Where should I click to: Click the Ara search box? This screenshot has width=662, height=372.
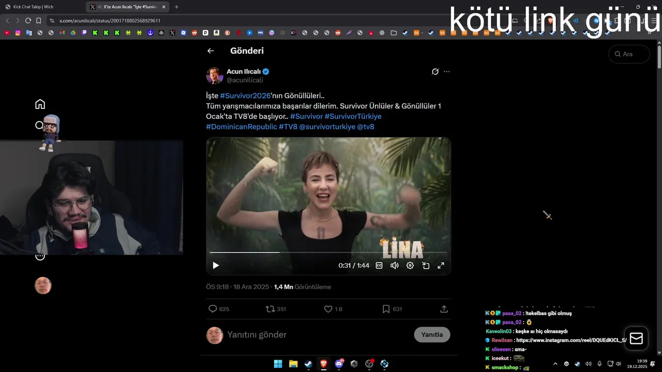click(629, 54)
